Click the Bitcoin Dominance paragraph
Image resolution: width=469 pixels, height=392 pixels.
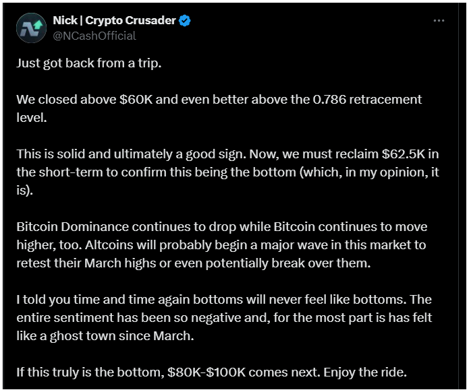coord(221,244)
